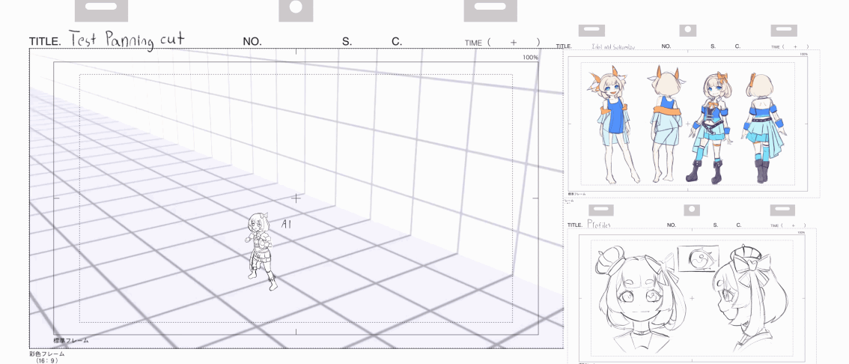The image size is (849, 364).
Task: Click the round center peg hole on main sheet
Action: click(x=296, y=9)
